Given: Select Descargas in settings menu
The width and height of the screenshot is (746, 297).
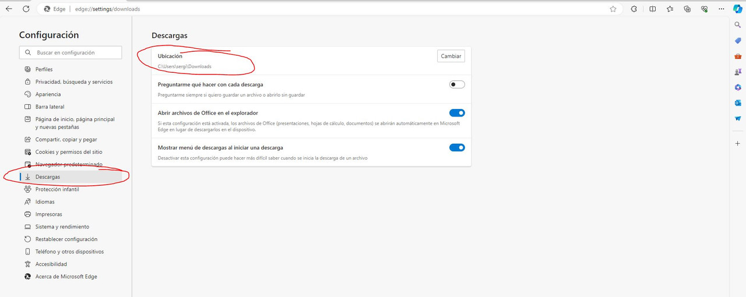Looking at the screenshot, I should click(71, 177).
